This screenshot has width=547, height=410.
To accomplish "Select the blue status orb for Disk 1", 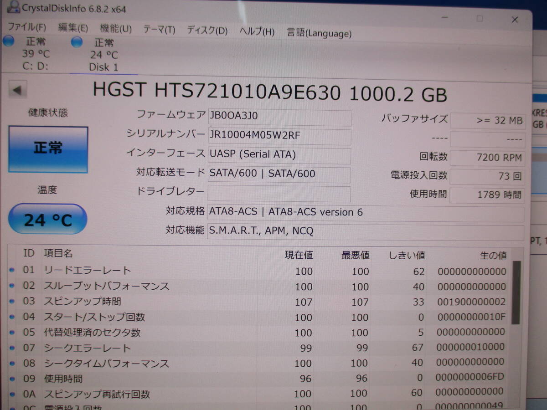I will click(77, 42).
